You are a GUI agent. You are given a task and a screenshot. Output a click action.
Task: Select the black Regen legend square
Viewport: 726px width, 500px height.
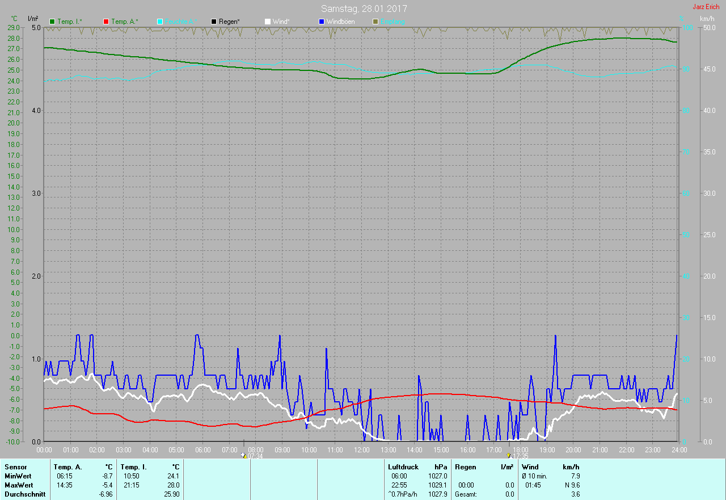coord(214,22)
